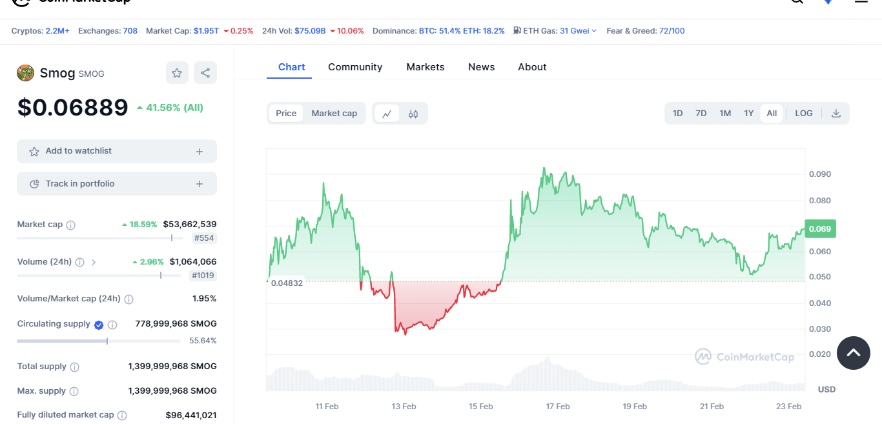This screenshot has width=882, height=424.
Task: Click the $53,662,539 market cap value
Action: tap(190, 225)
